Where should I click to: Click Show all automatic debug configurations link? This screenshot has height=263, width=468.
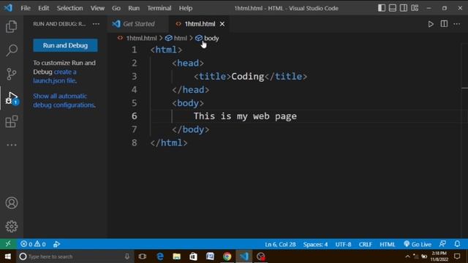coord(64,101)
